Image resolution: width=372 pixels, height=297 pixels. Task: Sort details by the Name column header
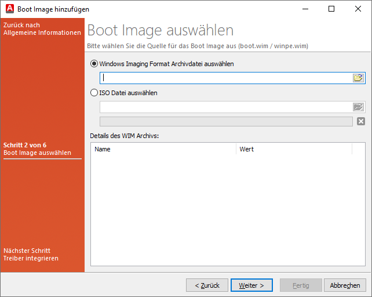163,149
